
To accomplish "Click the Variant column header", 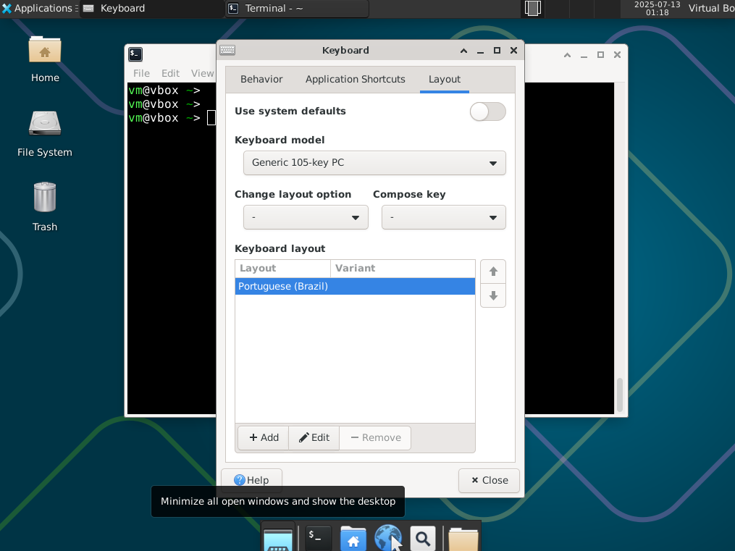I will (403, 269).
